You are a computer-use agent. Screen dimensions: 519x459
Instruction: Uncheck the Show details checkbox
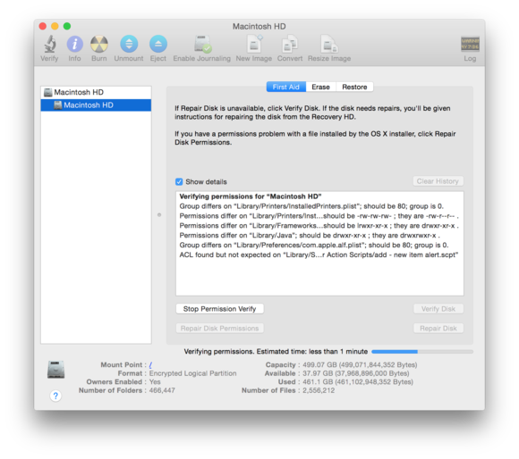coord(179,181)
